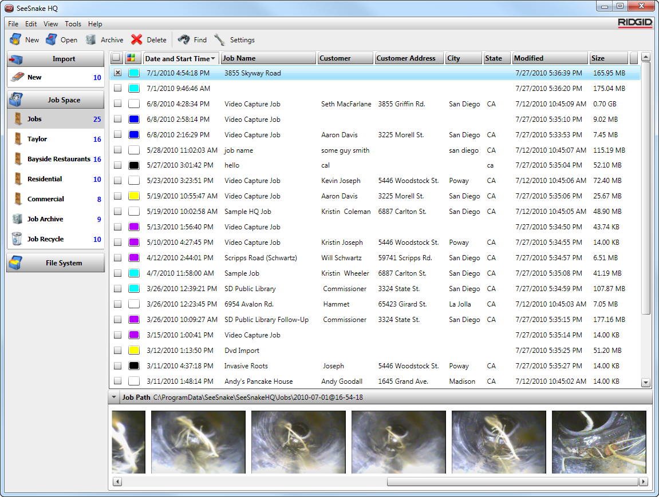Click the thumbnail strip scroll-left arrow
This screenshot has width=659, height=497.
pyautogui.click(x=118, y=482)
